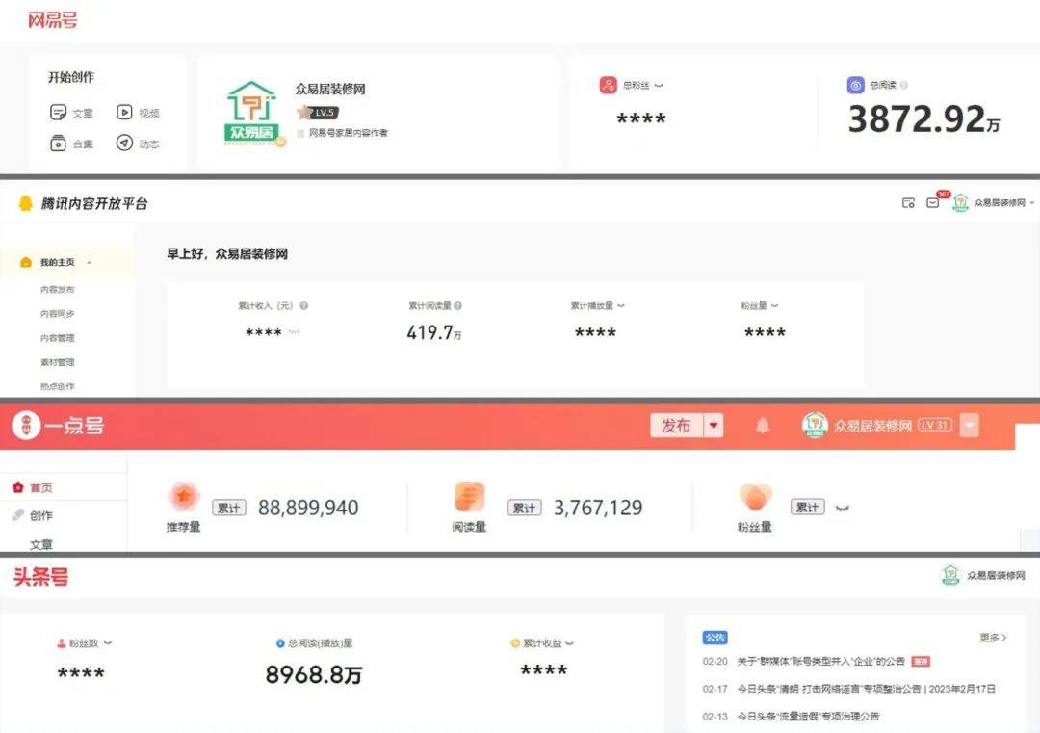
Task: Click the 粉丝量 heart icon in 一点号
Action: pyautogui.click(x=756, y=497)
